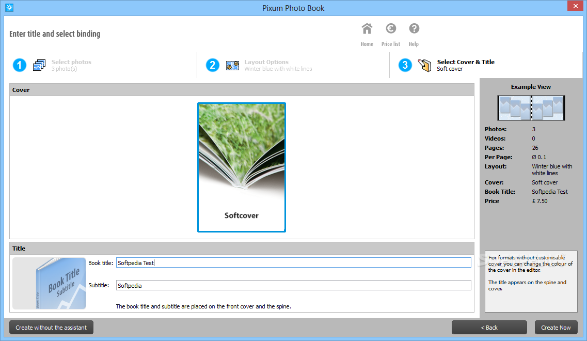Go to Layout Options step

coord(278,65)
